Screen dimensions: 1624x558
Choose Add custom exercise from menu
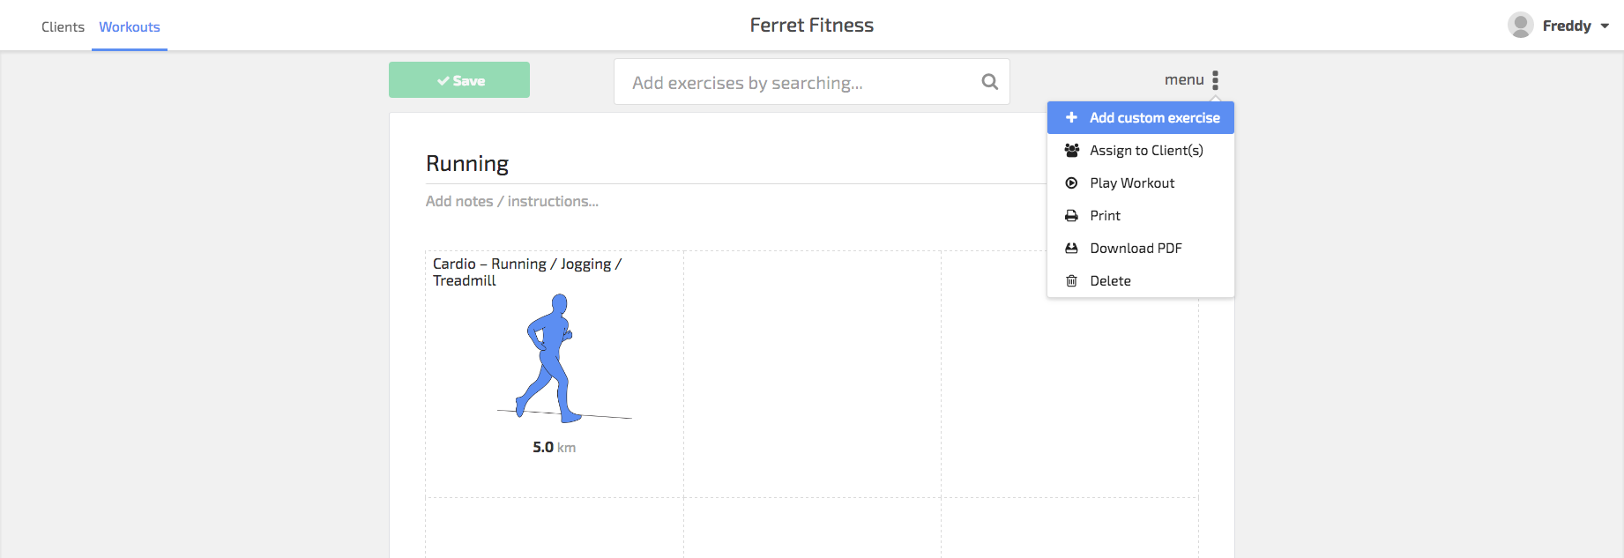(1140, 118)
